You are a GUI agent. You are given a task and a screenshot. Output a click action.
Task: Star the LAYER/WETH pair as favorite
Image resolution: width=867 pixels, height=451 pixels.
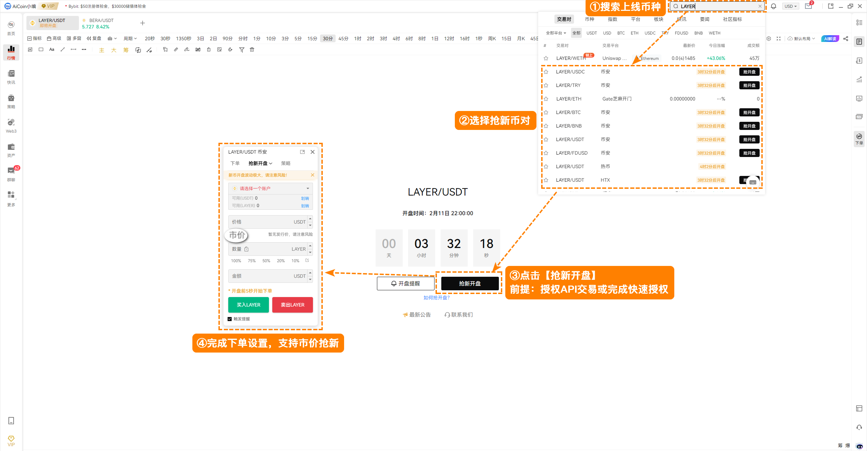[x=546, y=58]
